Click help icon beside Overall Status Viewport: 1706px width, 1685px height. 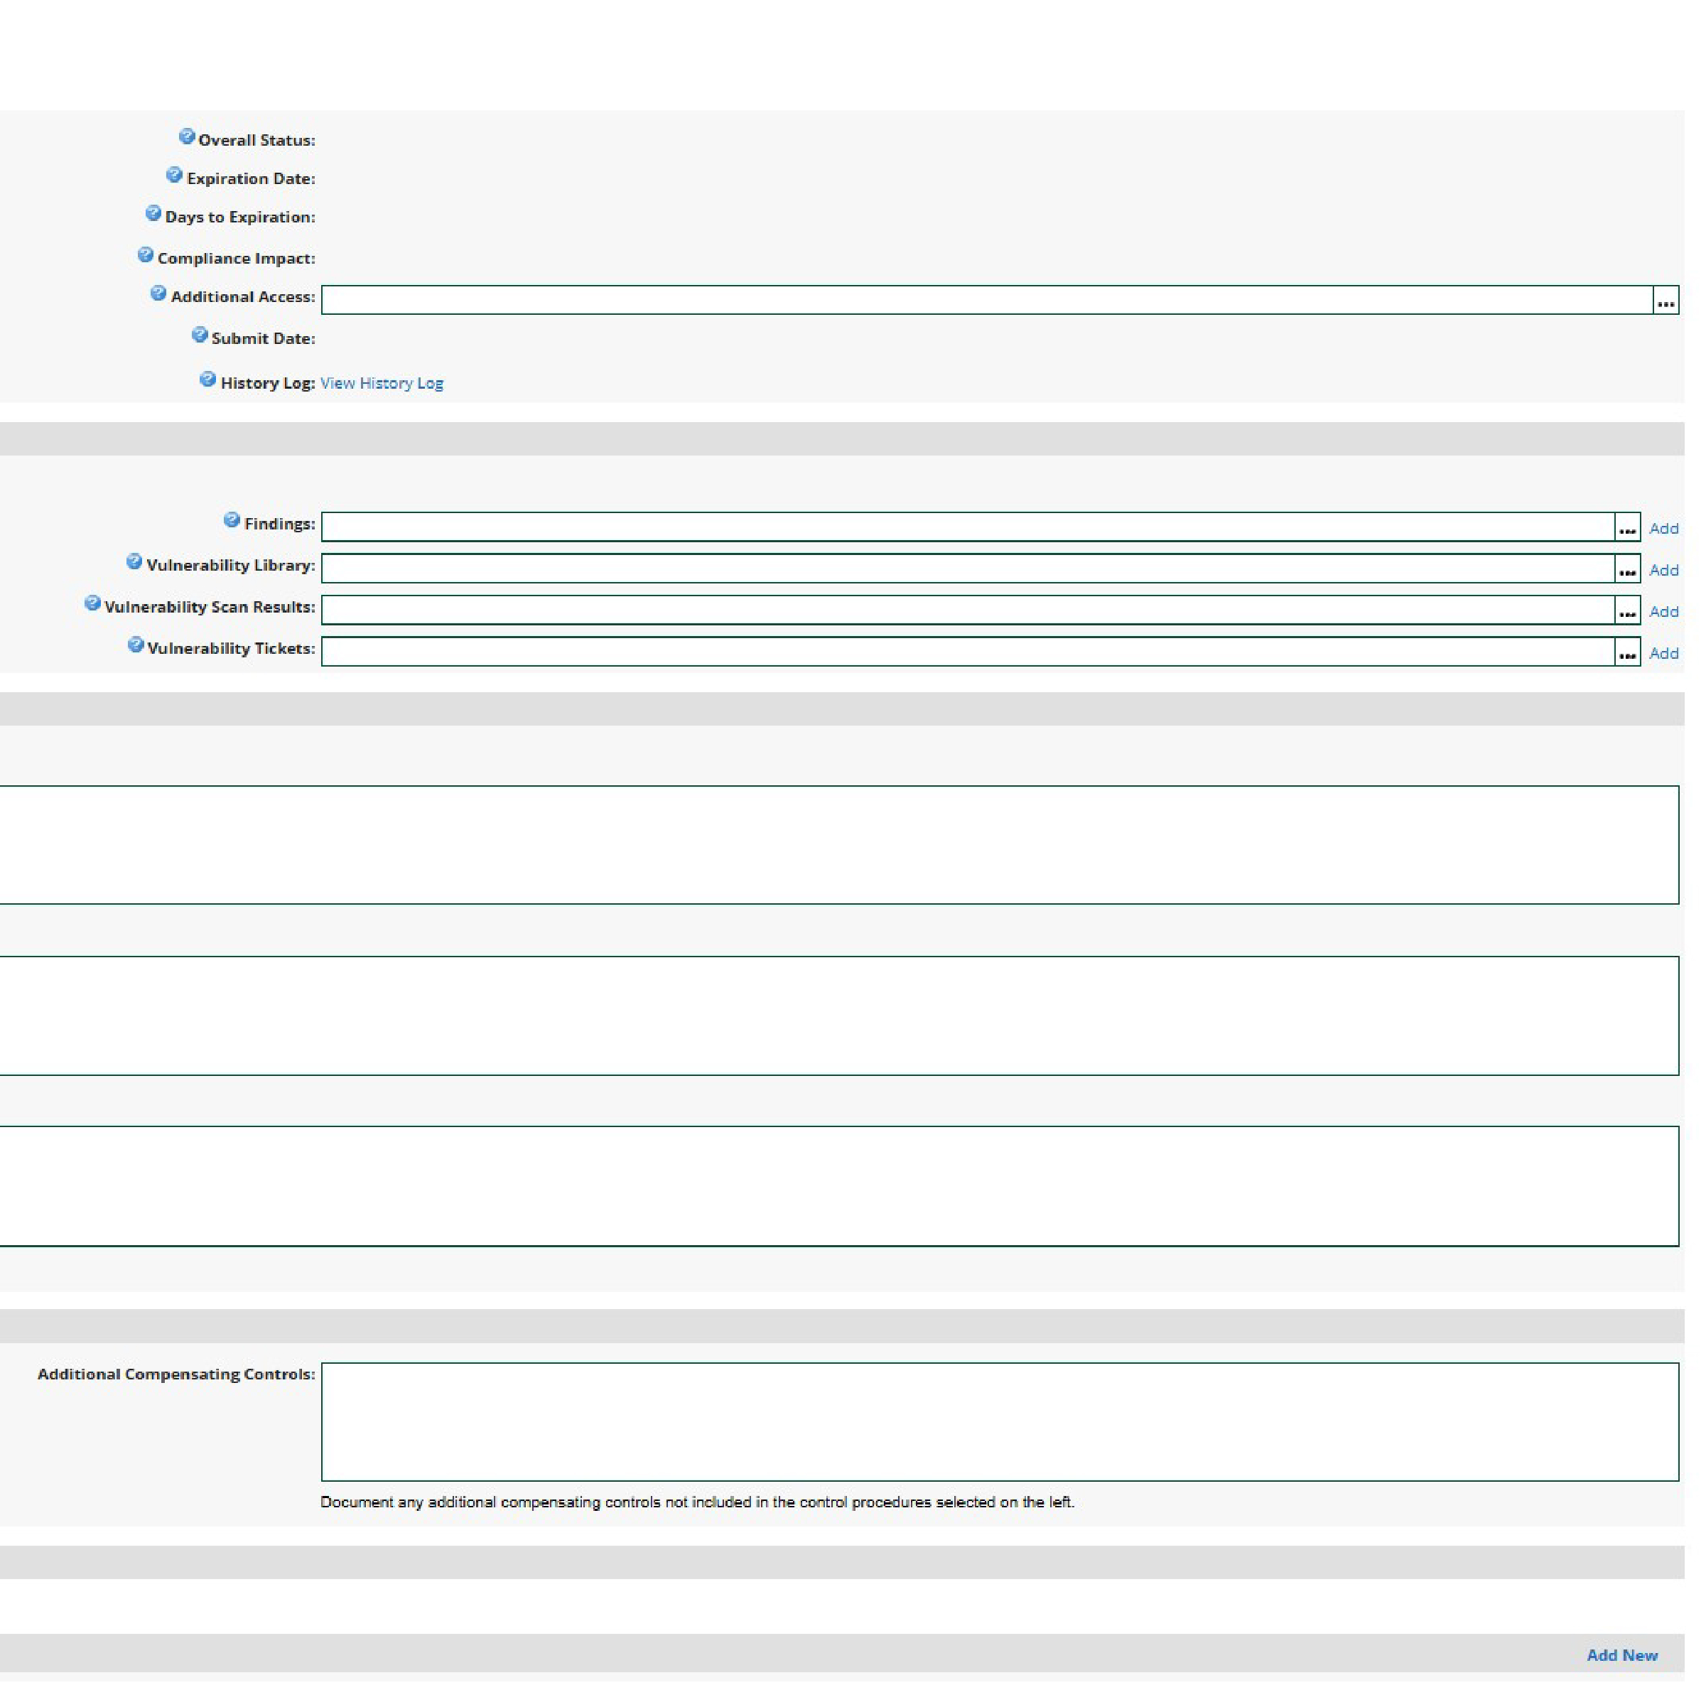click(186, 137)
